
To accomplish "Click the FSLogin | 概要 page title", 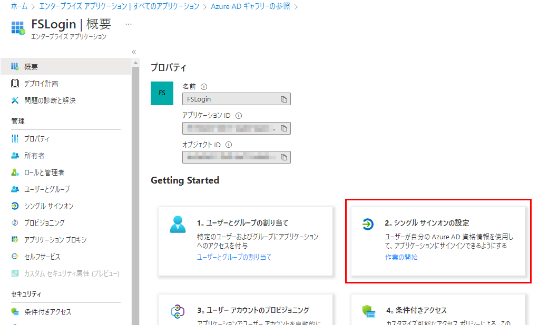I will pos(71,24).
